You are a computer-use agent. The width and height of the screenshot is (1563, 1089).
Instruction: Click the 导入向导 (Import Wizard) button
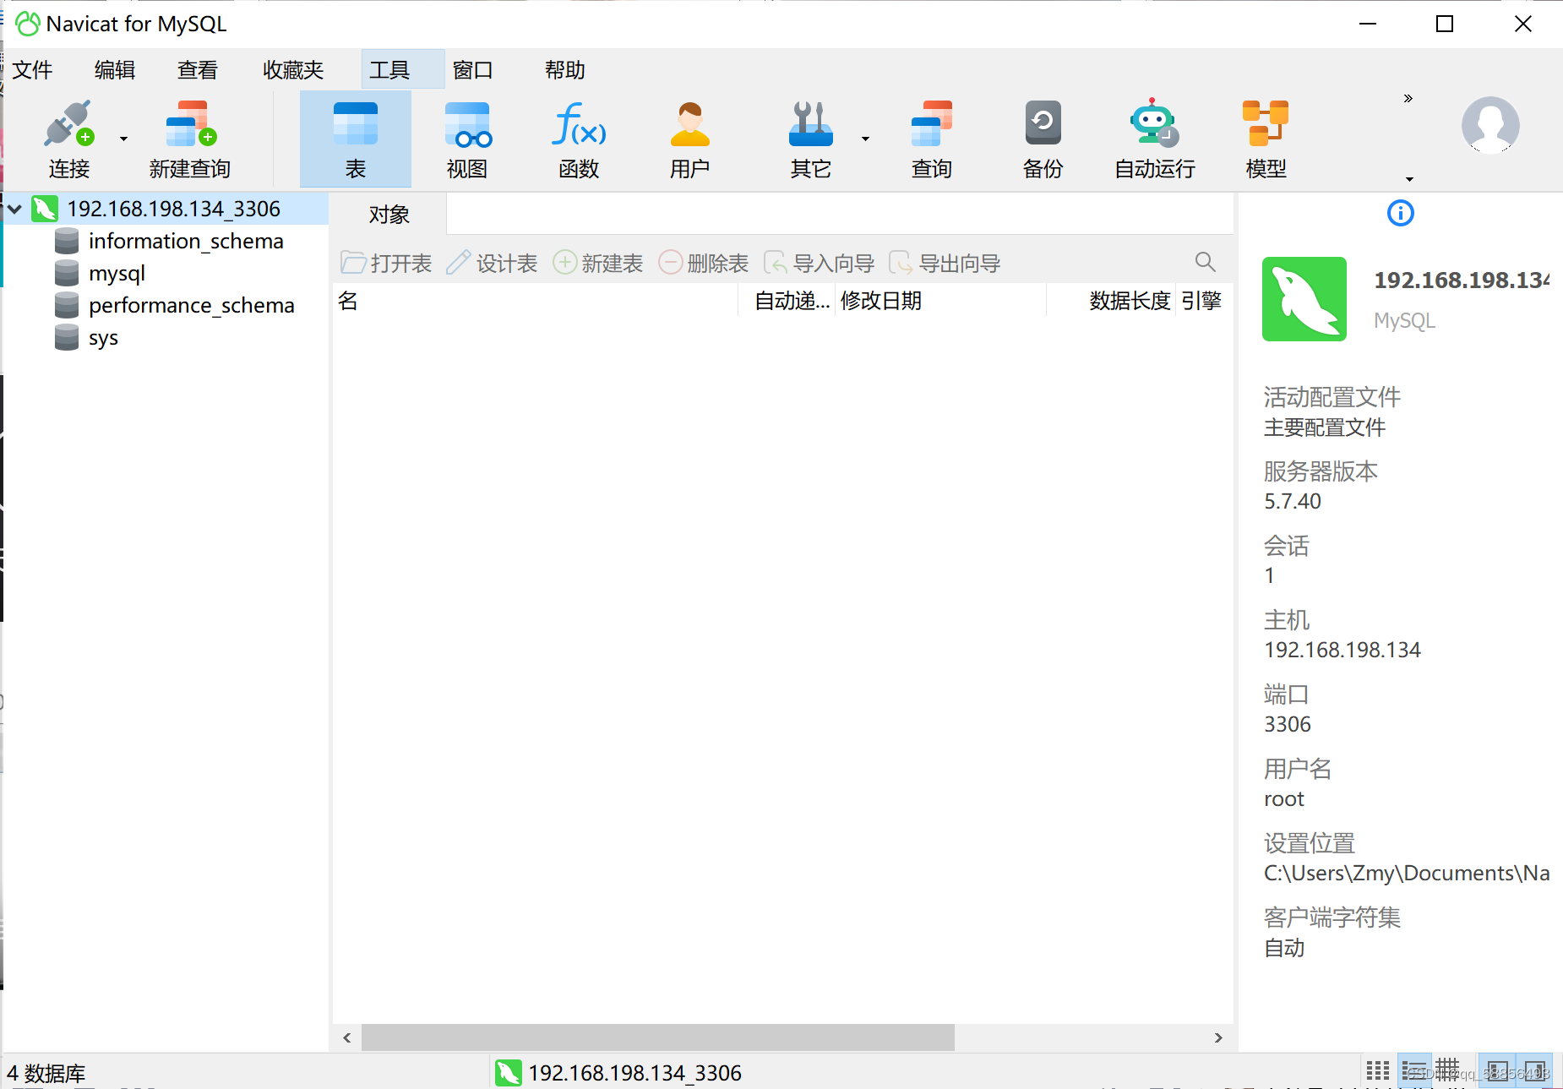coord(819,263)
